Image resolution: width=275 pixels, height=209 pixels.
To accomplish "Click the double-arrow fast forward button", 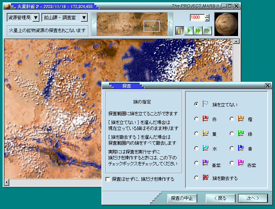I will (x=198, y=31).
